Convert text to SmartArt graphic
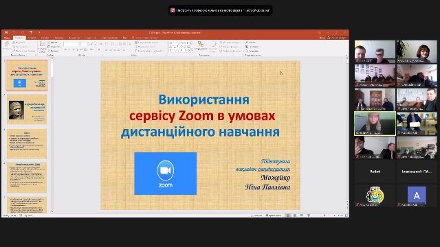 coord(149,51)
